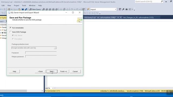Screen dimensions: 173x97
Task: Click the Password input field
Action: 41,53
